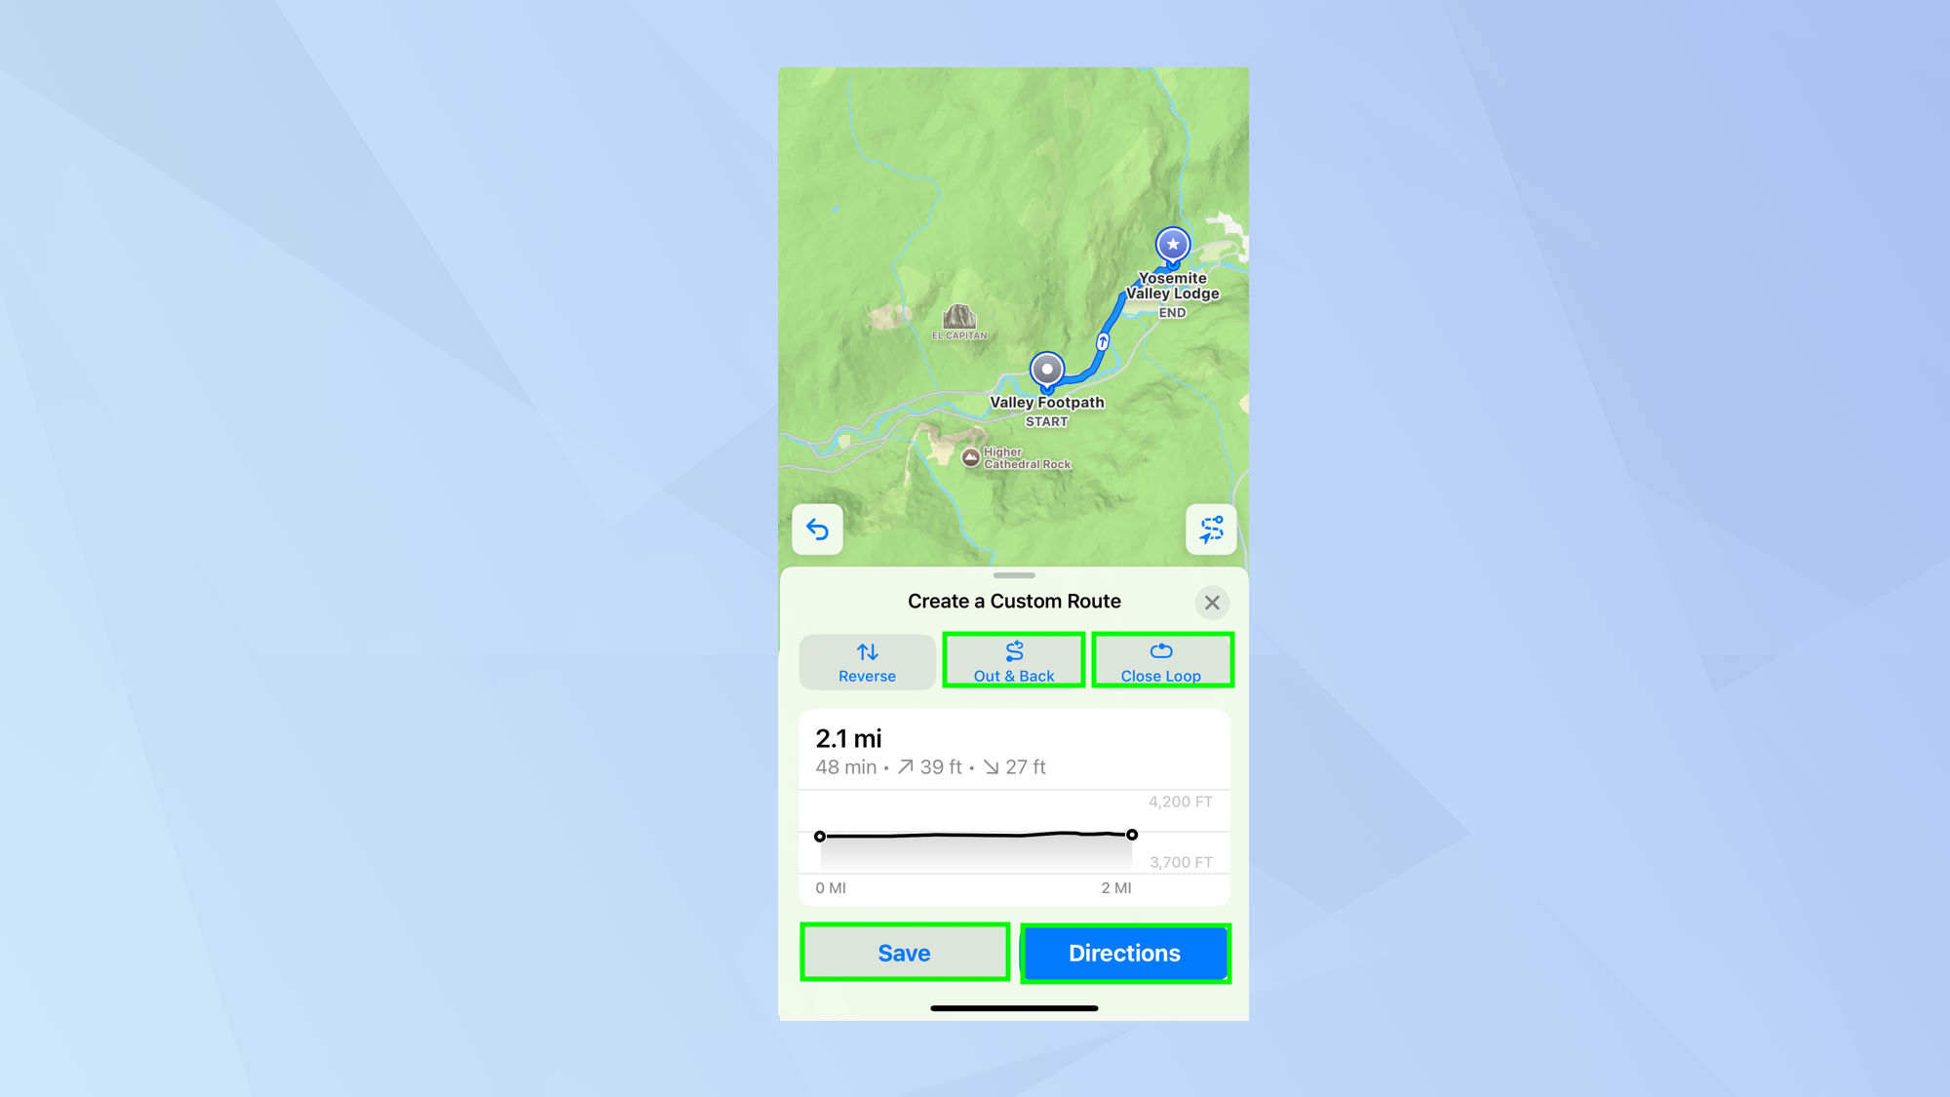Toggle Close Loop route option
This screenshot has width=1950, height=1097.
pos(1161,660)
